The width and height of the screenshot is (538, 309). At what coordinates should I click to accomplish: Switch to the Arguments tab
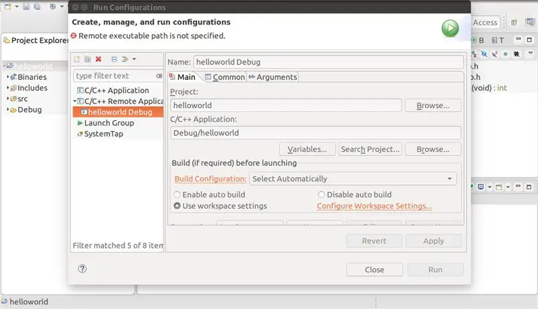pos(273,77)
